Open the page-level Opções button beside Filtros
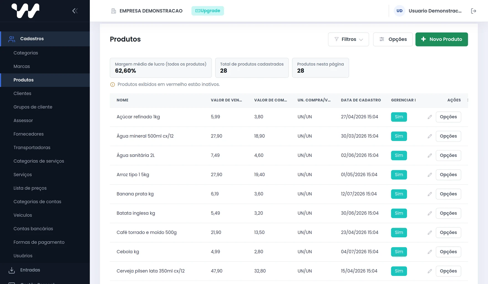 (393, 39)
